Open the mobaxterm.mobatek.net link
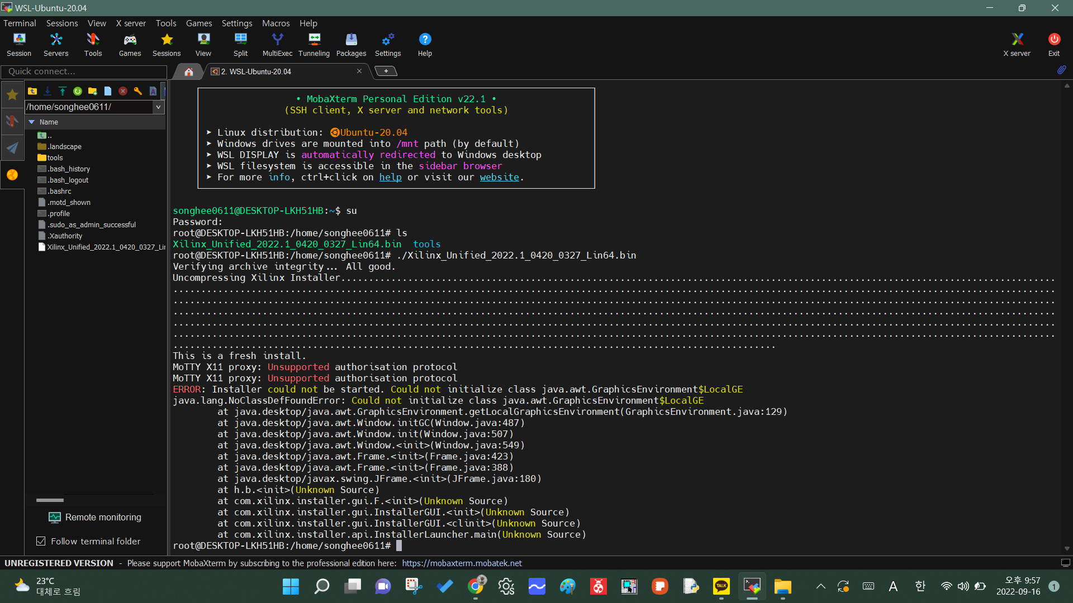Viewport: 1073px width, 603px height. coord(462,563)
